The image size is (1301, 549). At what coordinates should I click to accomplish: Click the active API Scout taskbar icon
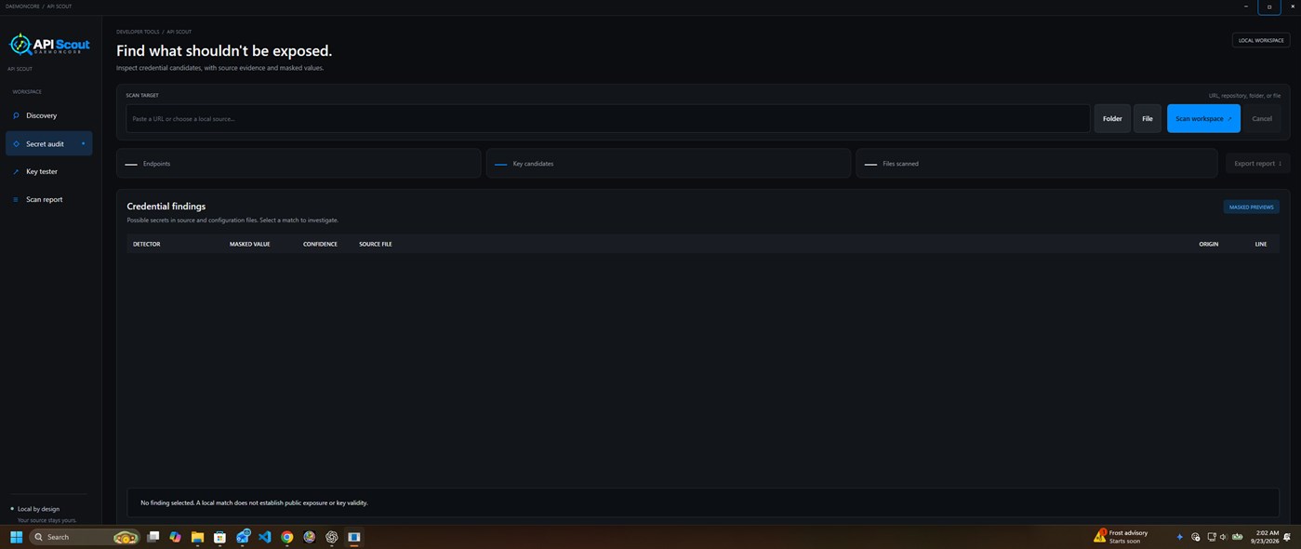pos(354,537)
